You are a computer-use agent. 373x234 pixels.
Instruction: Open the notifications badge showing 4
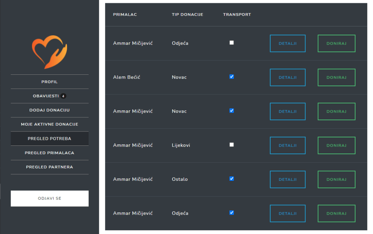click(x=63, y=96)
